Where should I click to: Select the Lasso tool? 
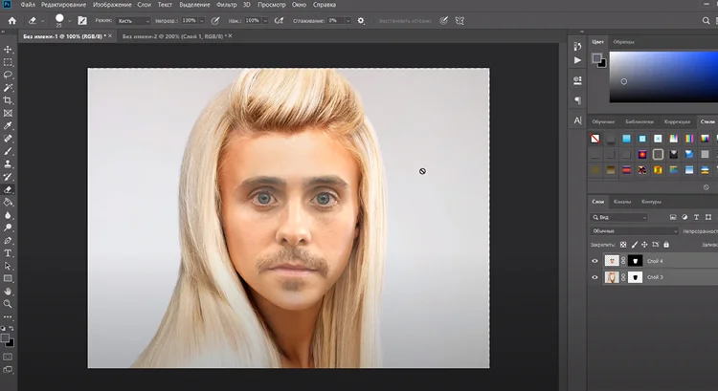pyautogui.click(x=9, y=75)
